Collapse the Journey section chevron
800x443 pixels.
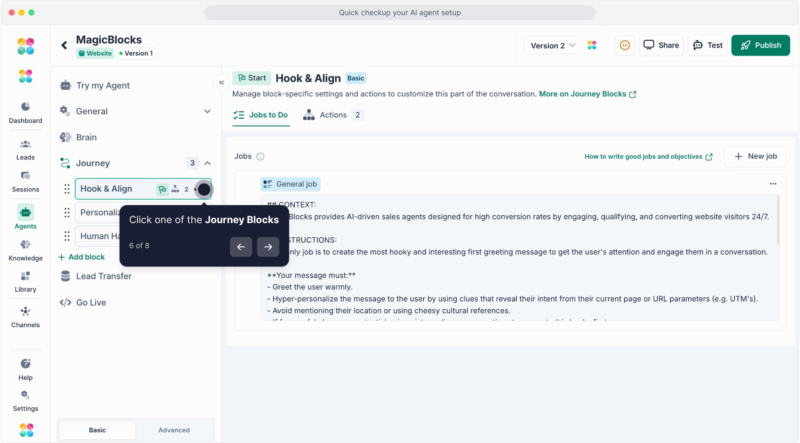(207, 163)
